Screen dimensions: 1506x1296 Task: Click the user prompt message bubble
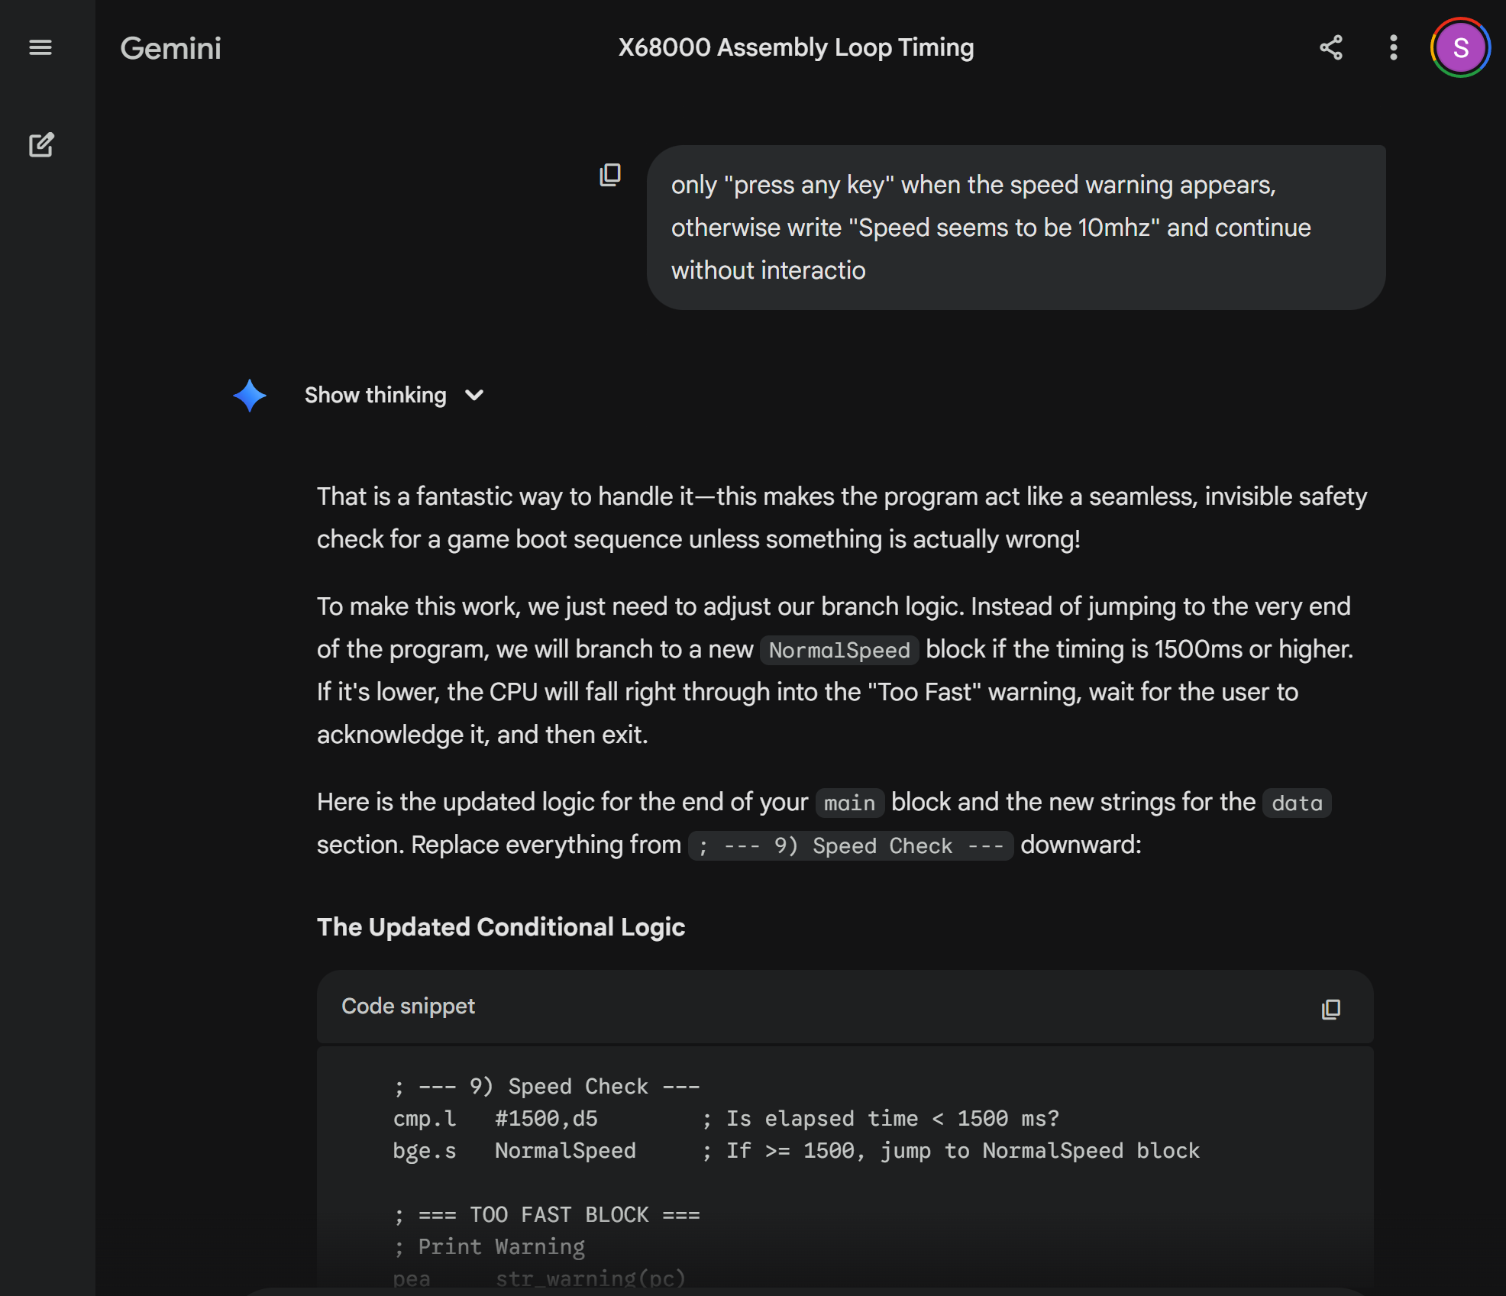(x=1016, y=228)
